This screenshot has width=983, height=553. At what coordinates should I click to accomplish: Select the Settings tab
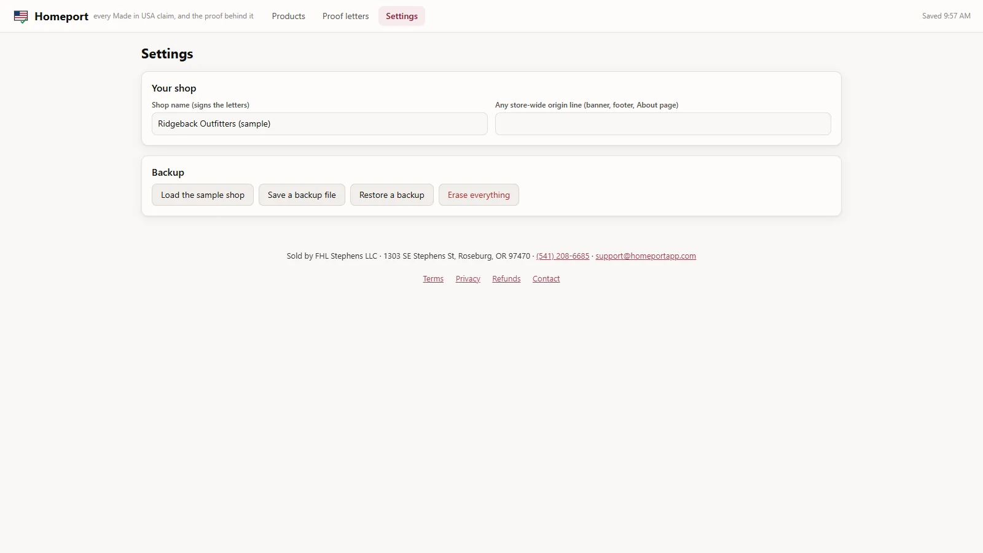tap(402, 16)
